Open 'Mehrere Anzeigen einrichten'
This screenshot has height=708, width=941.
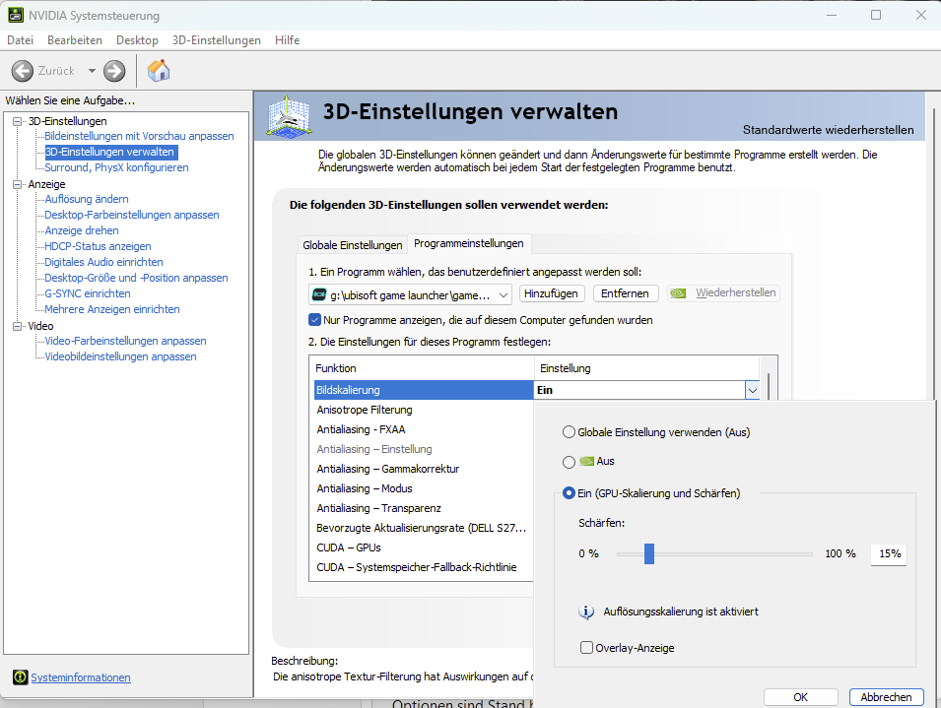111,309
